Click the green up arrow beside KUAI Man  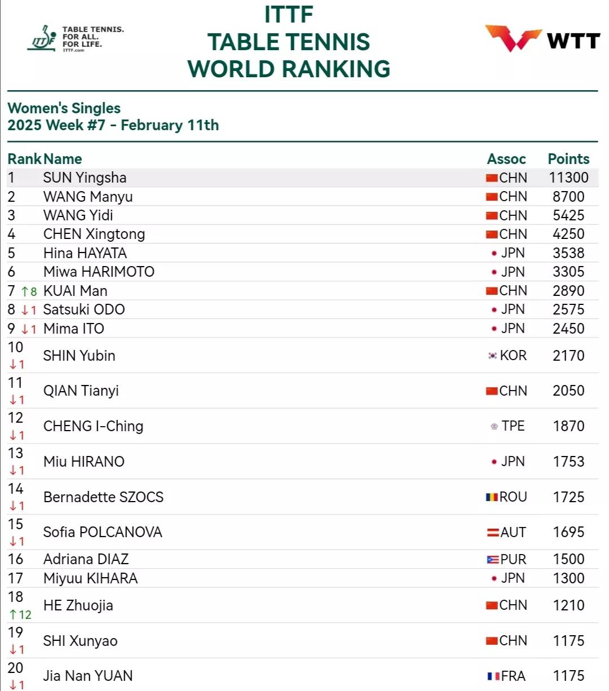click(x=25, y=291)
